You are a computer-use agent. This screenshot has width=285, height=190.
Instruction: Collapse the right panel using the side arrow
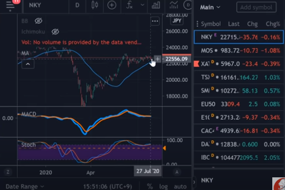194,182
